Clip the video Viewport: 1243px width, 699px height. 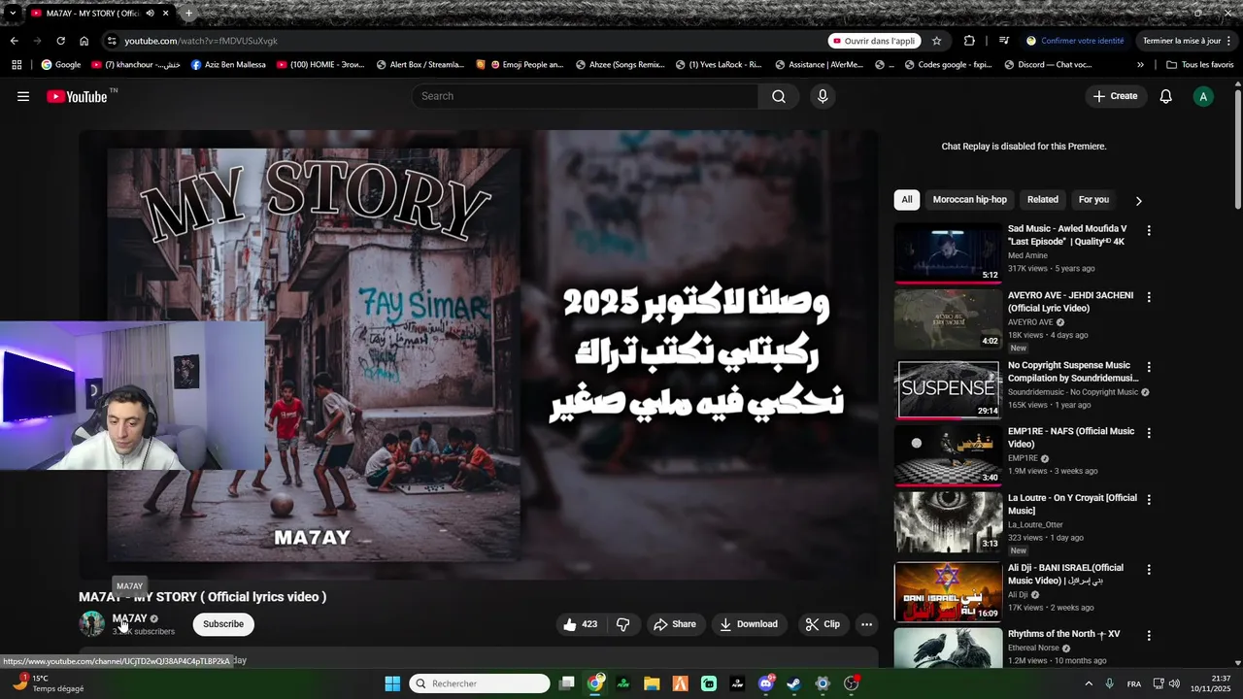point(823,624)
